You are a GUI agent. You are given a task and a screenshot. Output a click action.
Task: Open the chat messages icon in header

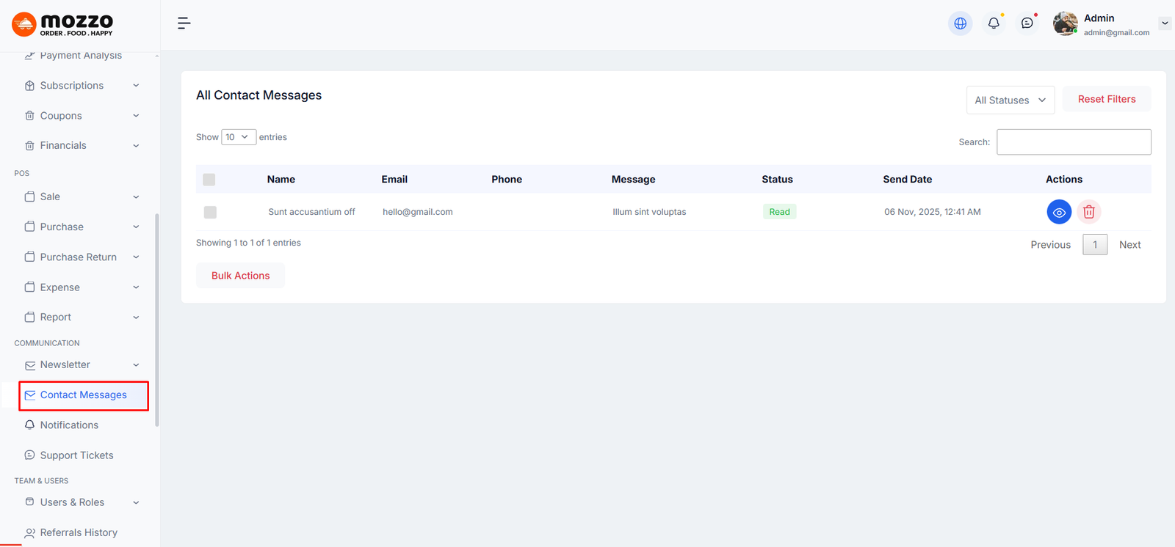1027,23
